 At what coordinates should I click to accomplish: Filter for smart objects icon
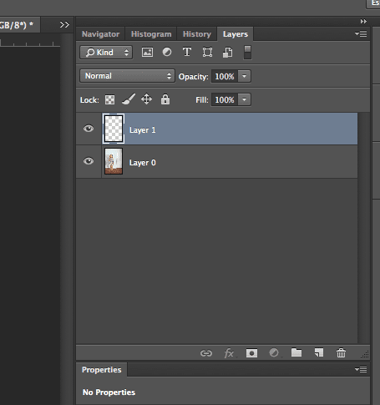[227, 53]
